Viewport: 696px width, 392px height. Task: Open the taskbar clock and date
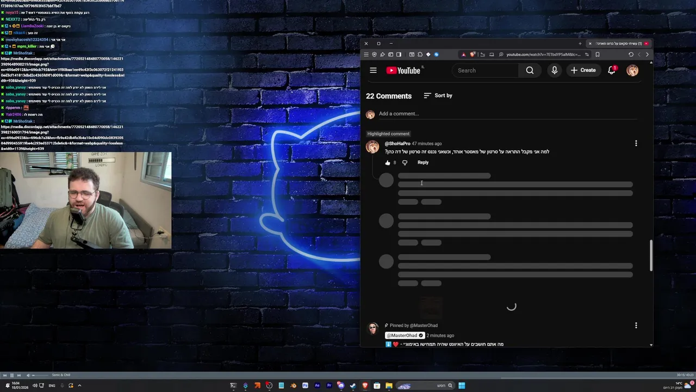click(x=20, y=385)
